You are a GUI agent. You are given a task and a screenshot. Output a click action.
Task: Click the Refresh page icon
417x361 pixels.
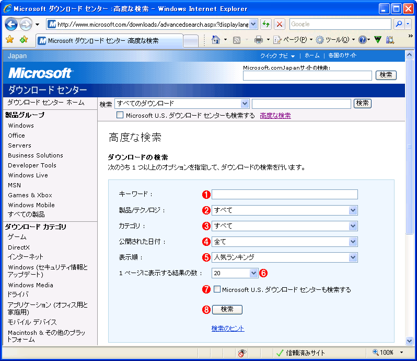[266, 24]
